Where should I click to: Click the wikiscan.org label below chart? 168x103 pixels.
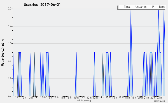(84, 100)
